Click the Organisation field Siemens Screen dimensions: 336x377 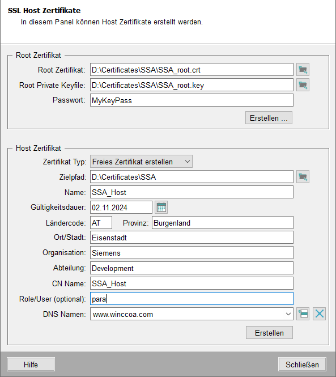tap(192, 253)
